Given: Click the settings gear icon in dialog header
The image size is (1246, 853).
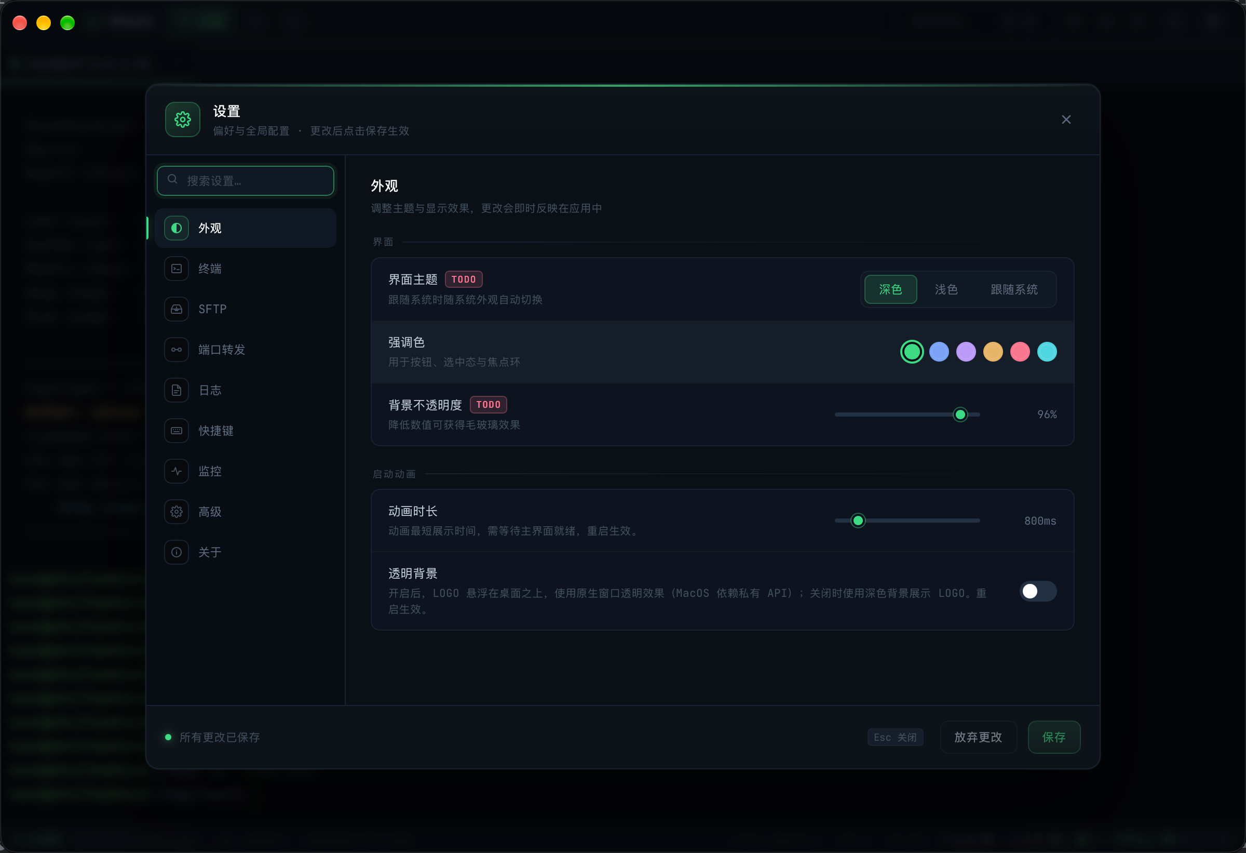Looking at the screenshot, I should click(x=182, y=119).
